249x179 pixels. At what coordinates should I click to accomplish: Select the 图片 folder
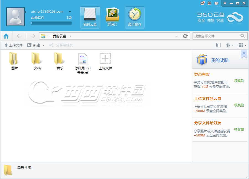15,61
